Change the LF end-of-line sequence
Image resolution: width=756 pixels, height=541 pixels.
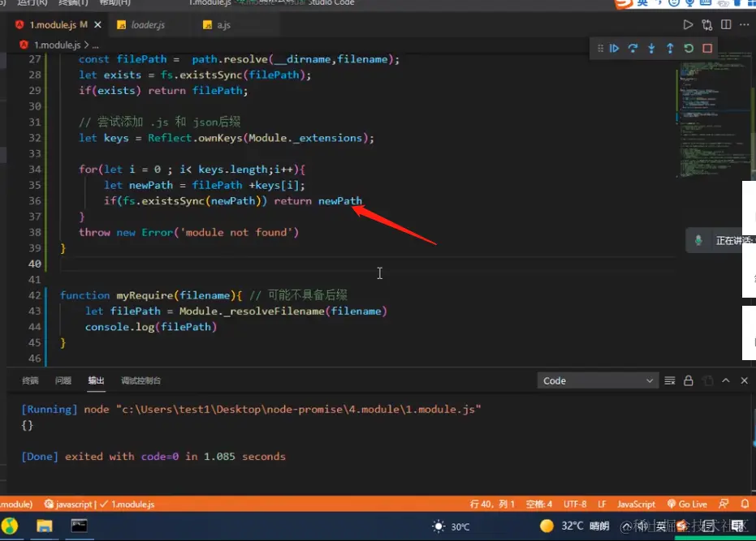click(x=602, y=505)
